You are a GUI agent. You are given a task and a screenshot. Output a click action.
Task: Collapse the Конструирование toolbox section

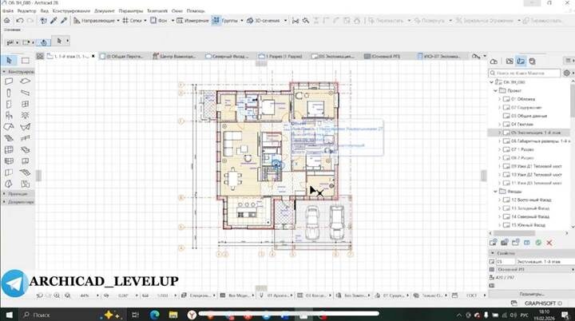[18, 72]
